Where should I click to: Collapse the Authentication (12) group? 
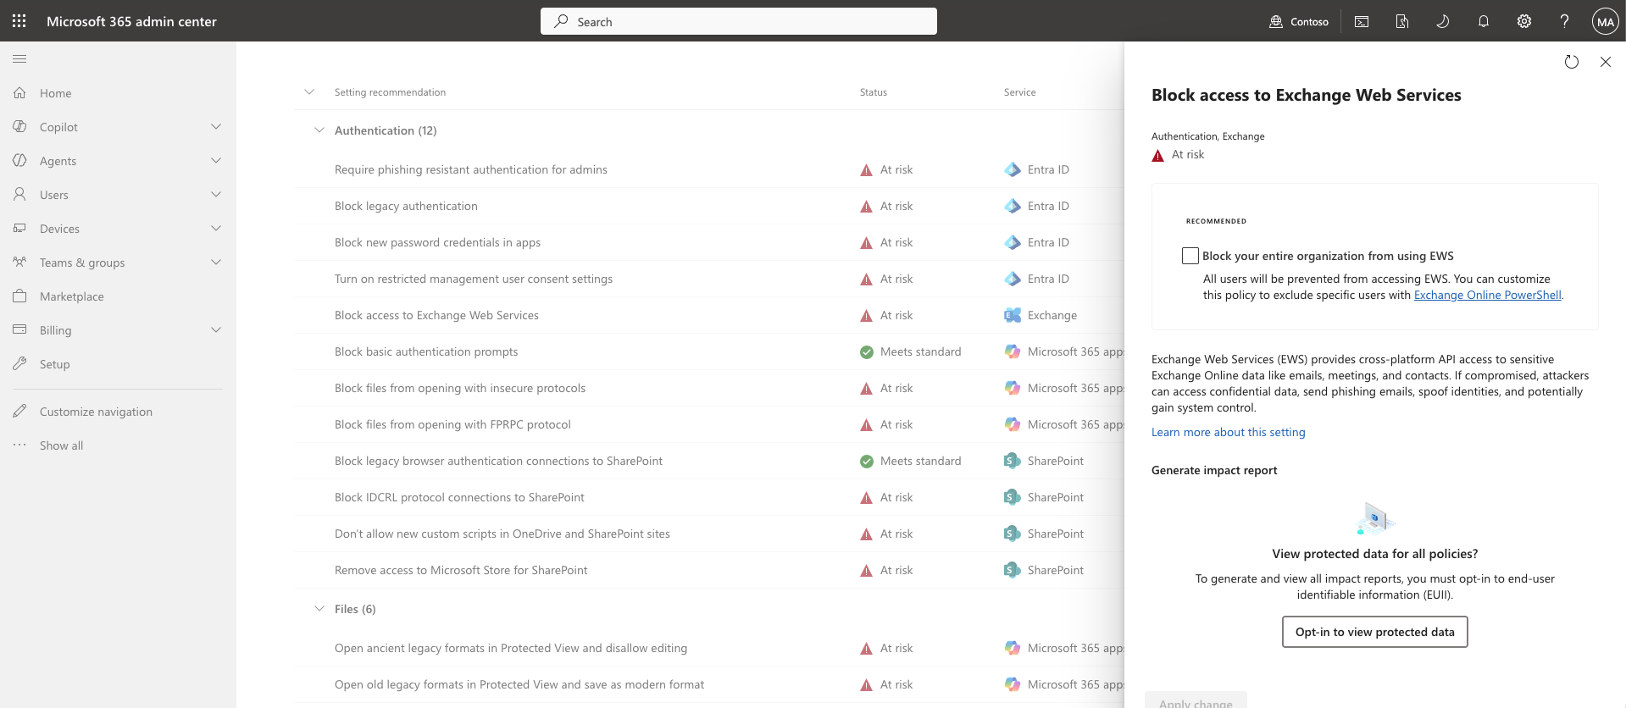(319, 130)
